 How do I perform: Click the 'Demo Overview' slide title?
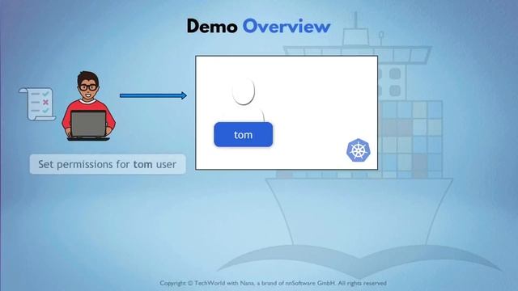coord(258,26)
